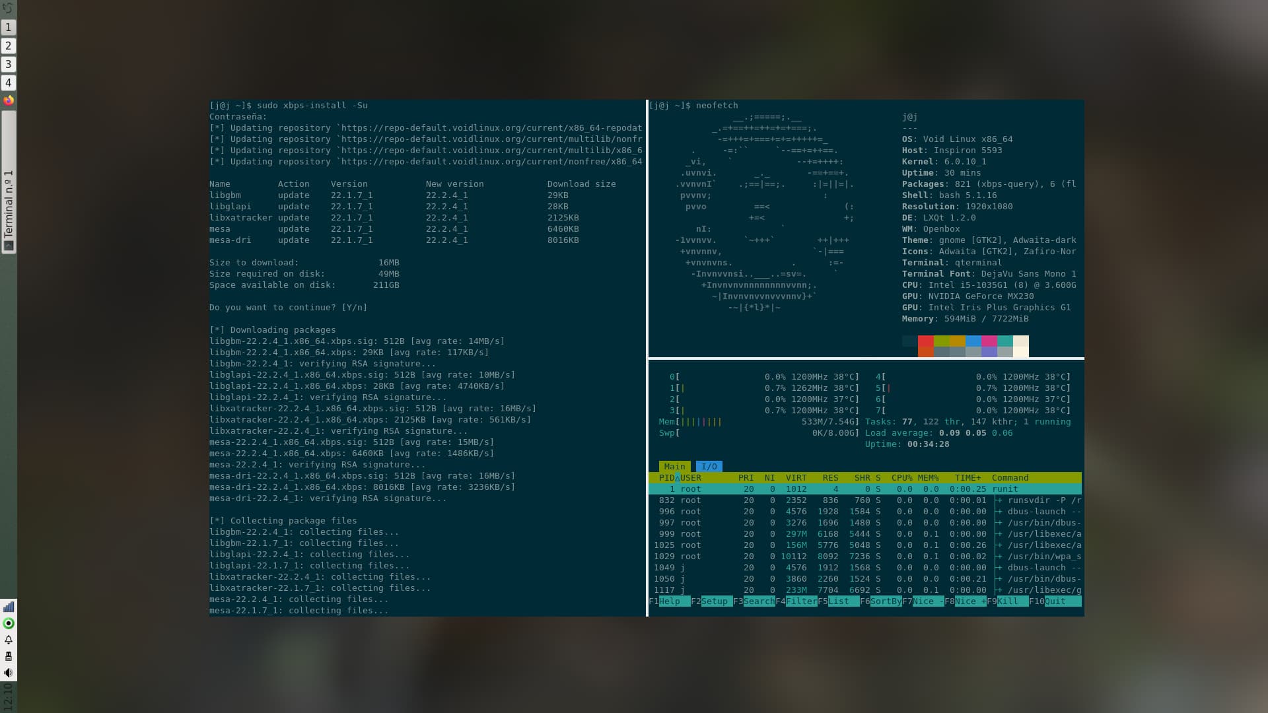Select the Main tab in htop
The height and width of the screenshot is (713, 1268).
(674, 466)
